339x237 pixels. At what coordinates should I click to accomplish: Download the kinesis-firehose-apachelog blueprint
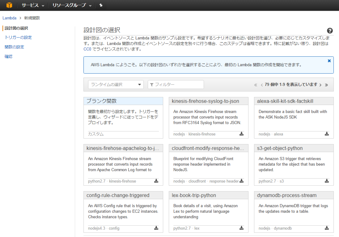tap(156, 181)
